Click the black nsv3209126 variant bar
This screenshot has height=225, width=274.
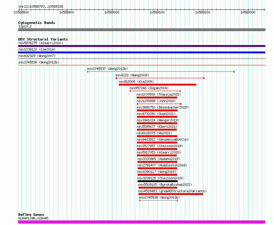pyautogui.click(x=158, y=181)
